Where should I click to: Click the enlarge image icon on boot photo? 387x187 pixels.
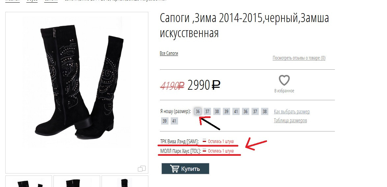click(x=142, y=169)
